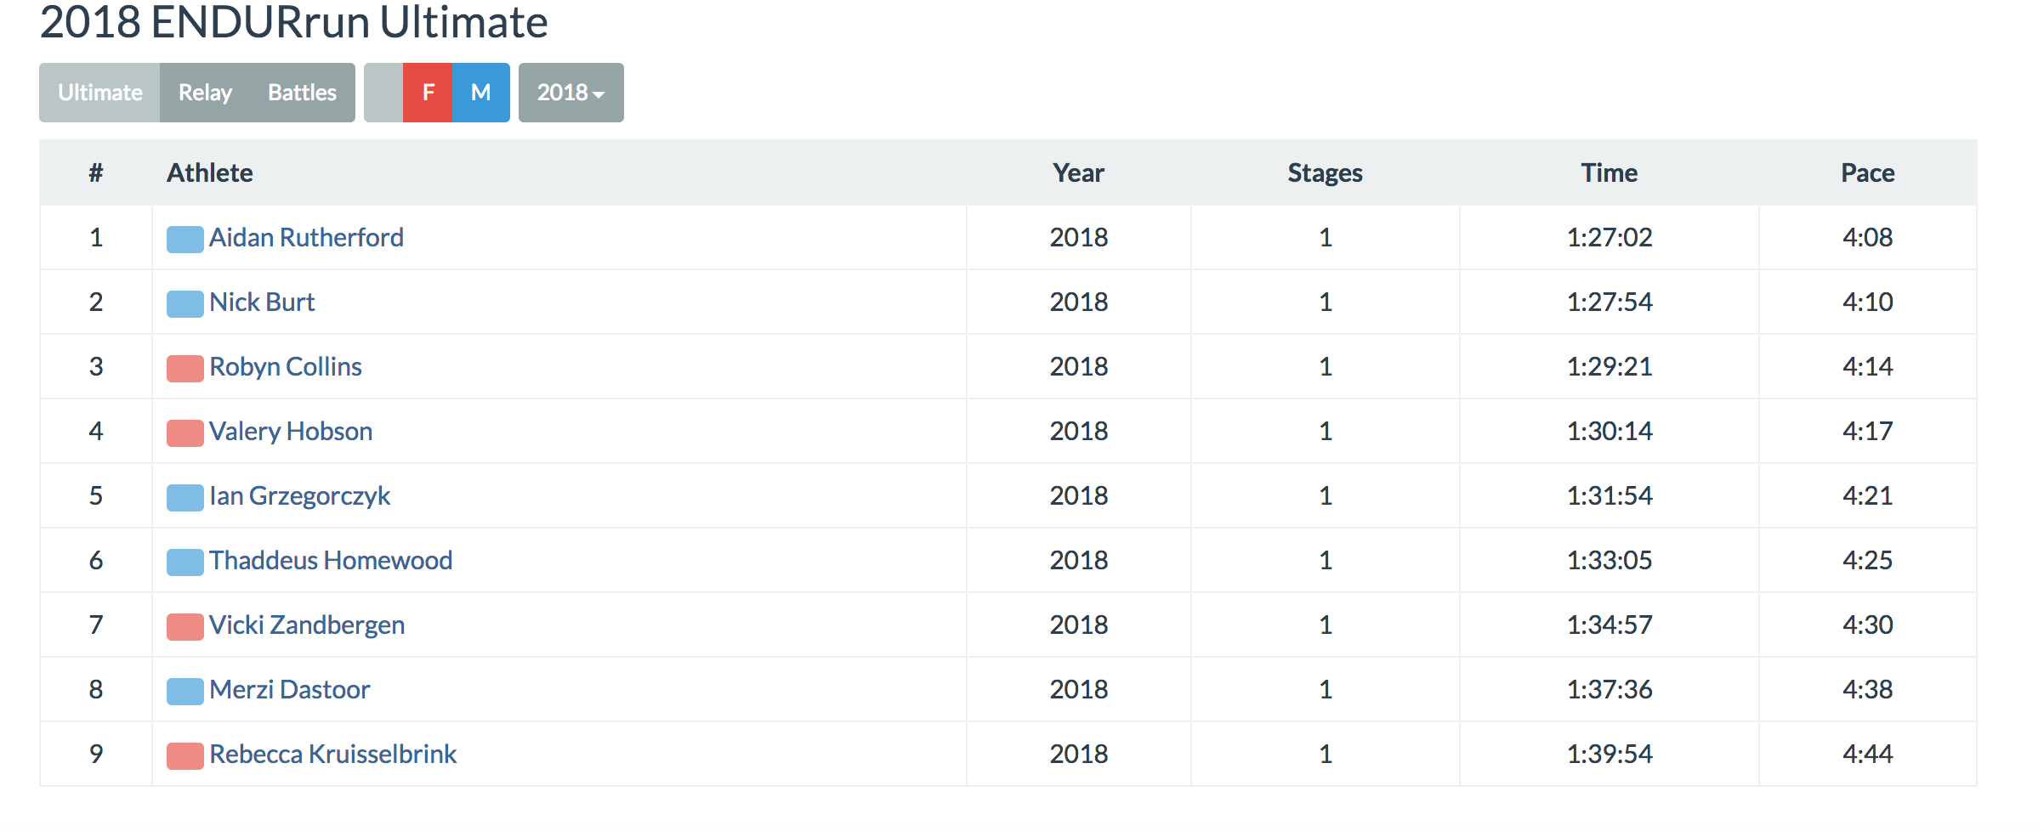The width and height of the screenshot is (2044, 831).
Task: Click the blue badge beside Ian Grzegorczyk
Action: pyautogui.click(x=185, y=497)
